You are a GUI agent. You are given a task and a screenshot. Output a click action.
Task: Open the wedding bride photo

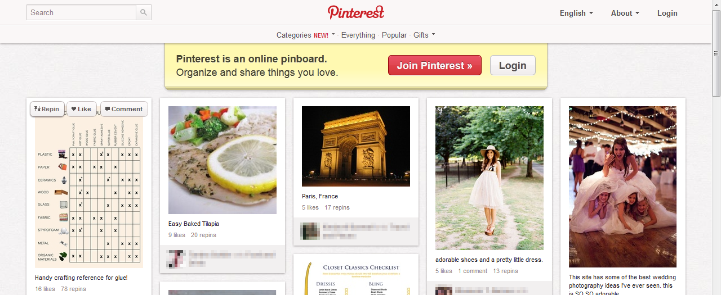coord(623,187)
